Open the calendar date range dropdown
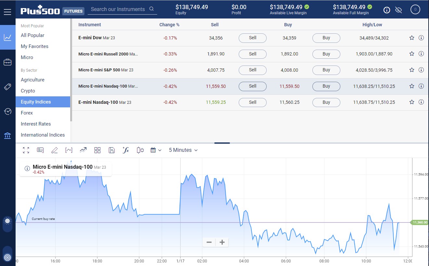The height and width of the screenshot is (266, 429). pyautogui.click(x=156, y=150)
